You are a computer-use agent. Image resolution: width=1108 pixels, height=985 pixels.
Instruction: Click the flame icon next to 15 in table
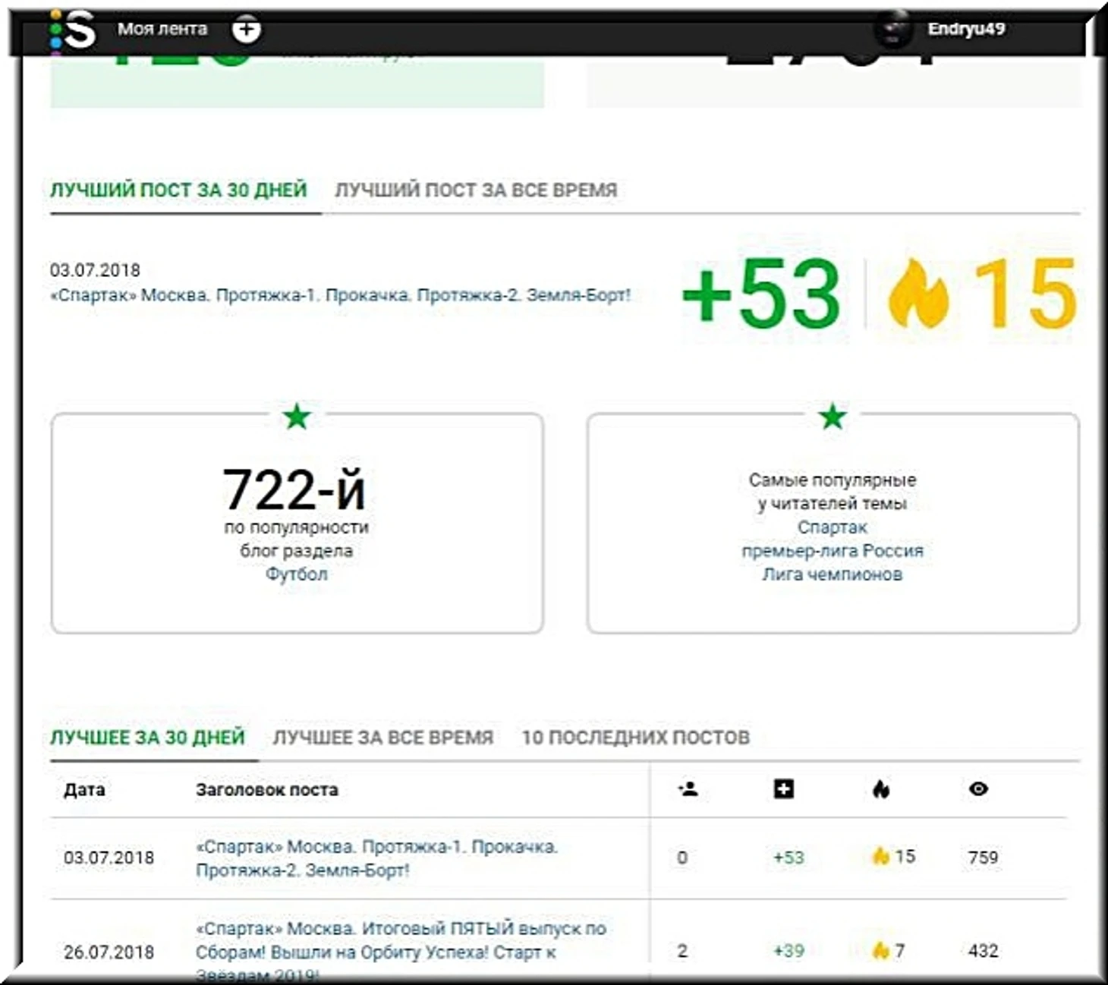click(x=880, y=857)
